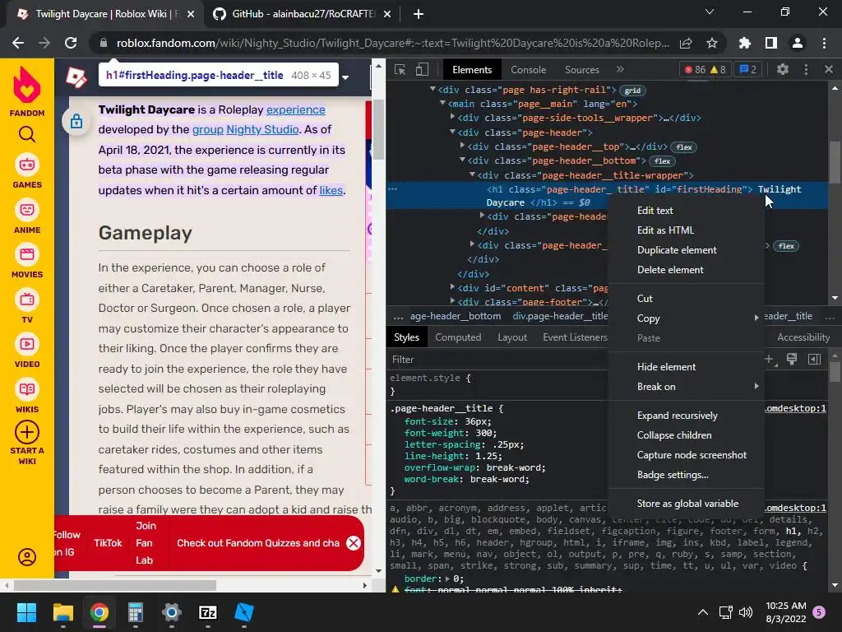Click the Chrome address bar URL
This screenshot has height=632, width=842.
[x=392, y=43]
